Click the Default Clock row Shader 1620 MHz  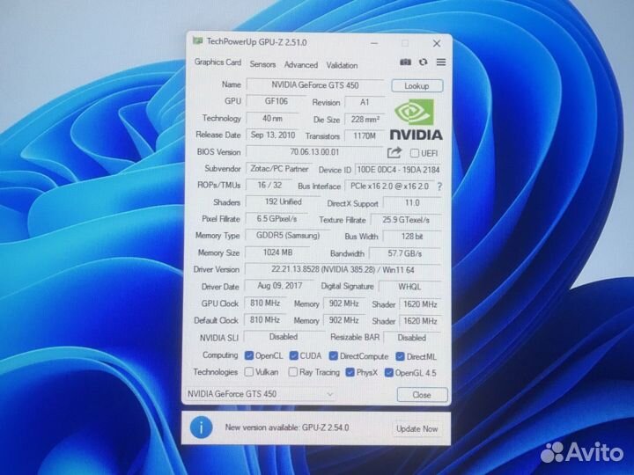420,321
